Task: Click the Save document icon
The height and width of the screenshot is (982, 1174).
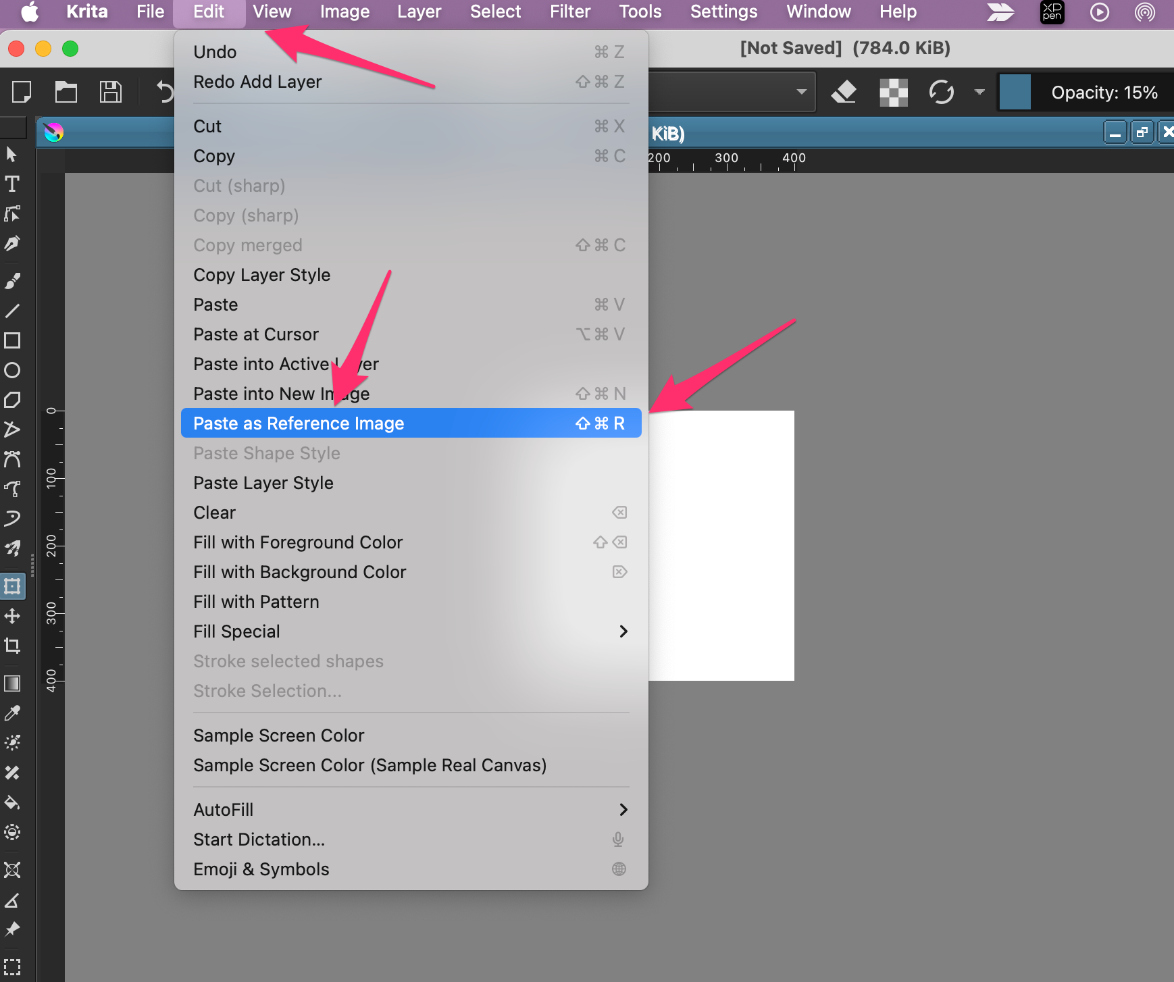Action: (110, 92)
